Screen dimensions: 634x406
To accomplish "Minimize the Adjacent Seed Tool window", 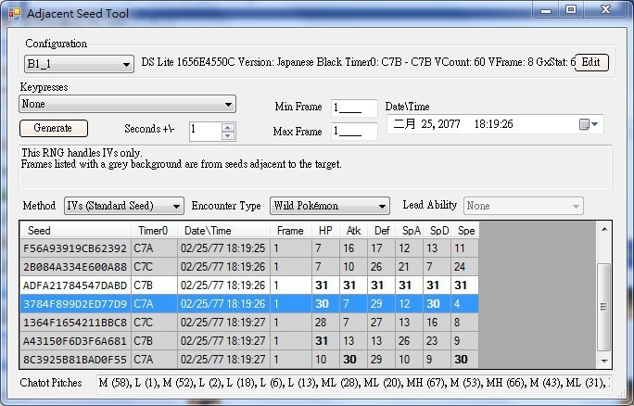I will 546,10.
